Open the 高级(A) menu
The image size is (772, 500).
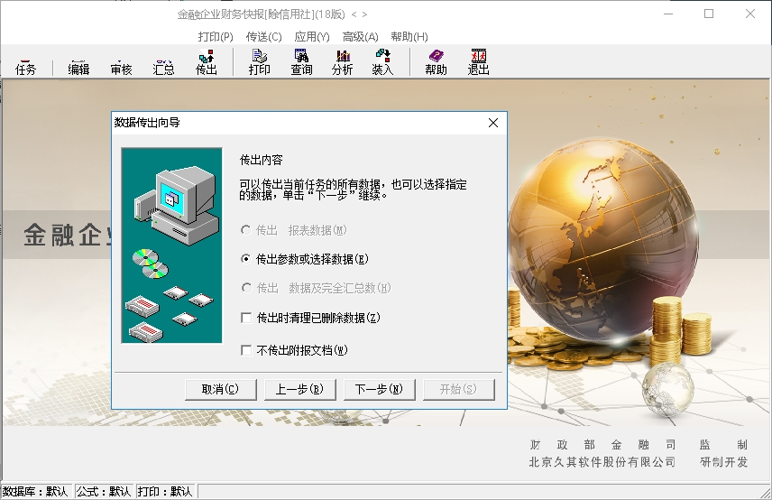tap(360, 37)
